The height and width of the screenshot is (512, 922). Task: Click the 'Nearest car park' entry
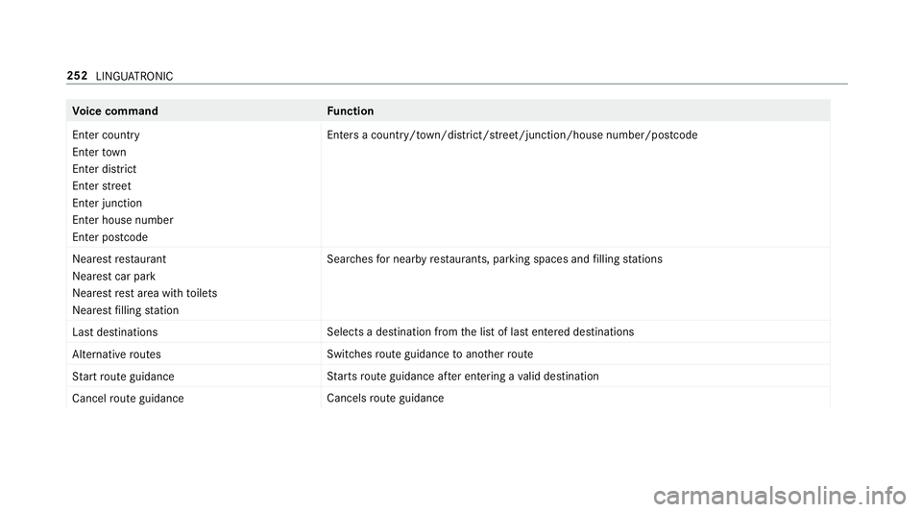click(x=114, y=277)
